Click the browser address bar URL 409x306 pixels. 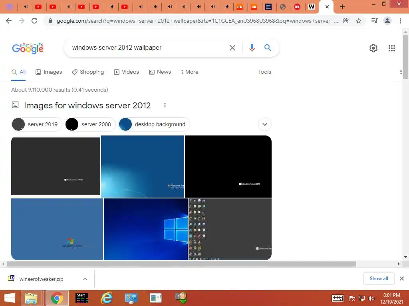(x=197, y=21)
